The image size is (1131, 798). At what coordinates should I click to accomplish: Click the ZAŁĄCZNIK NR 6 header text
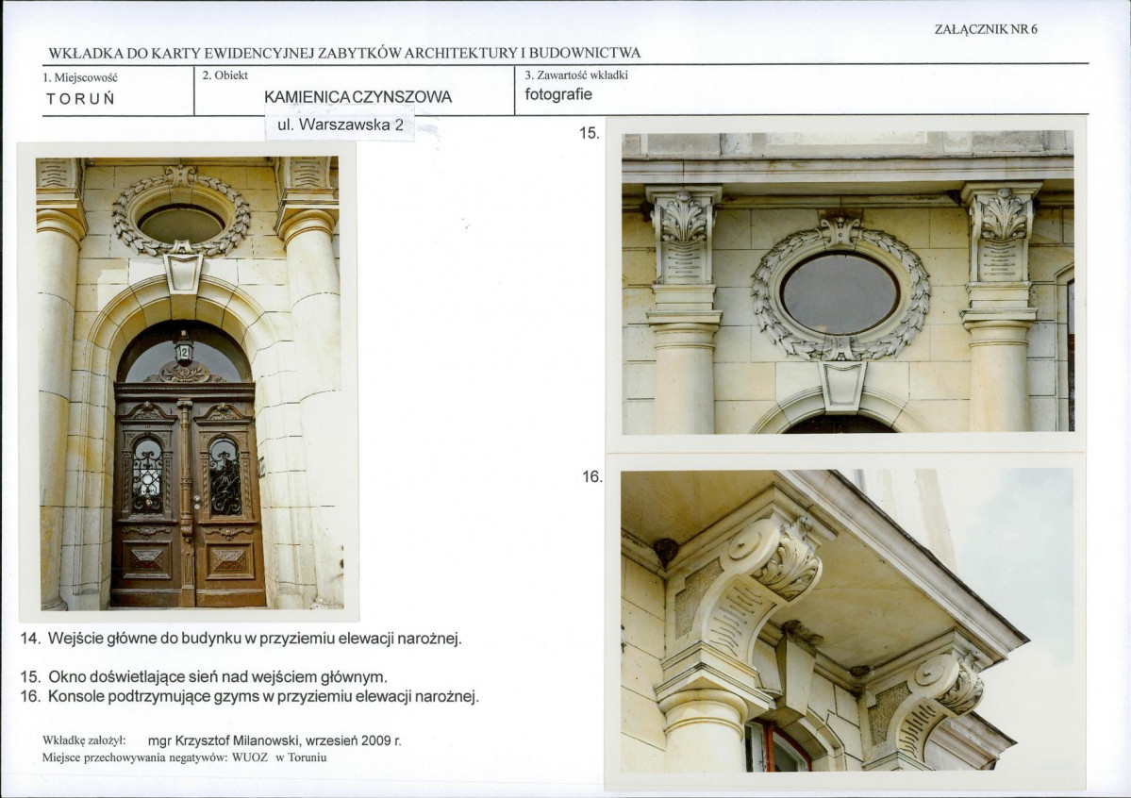[986, 29]
